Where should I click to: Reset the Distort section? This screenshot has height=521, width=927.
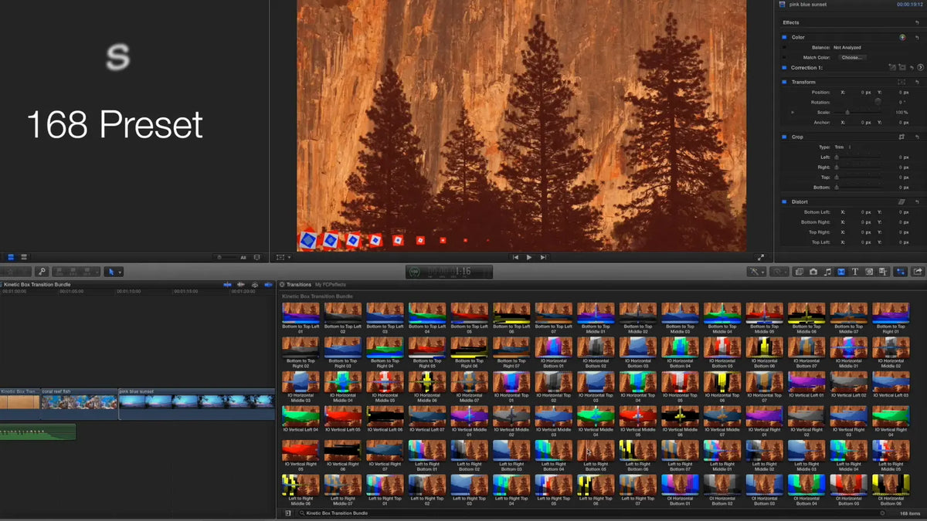(x=917, y=201)
